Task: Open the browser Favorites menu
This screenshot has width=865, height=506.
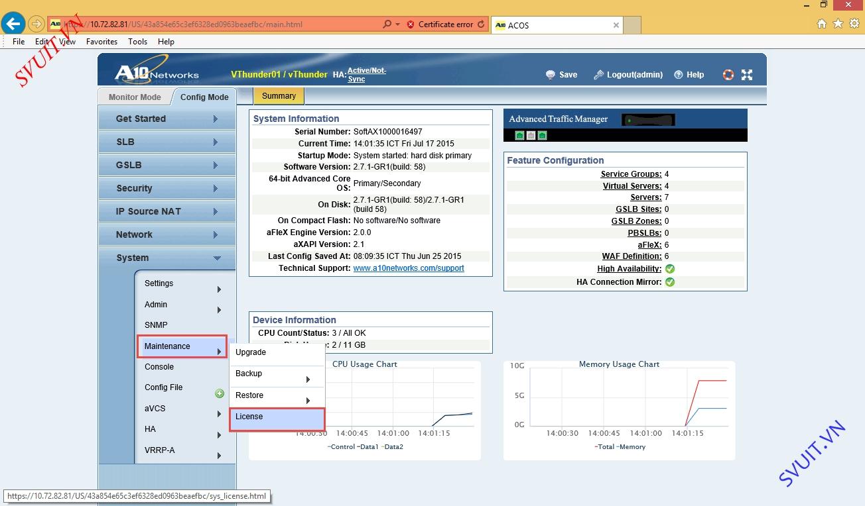Action: 101,41
